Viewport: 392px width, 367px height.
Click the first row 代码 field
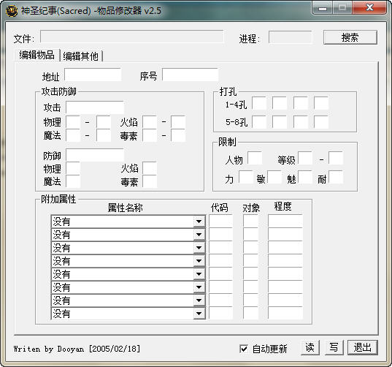tap(220, 221)
